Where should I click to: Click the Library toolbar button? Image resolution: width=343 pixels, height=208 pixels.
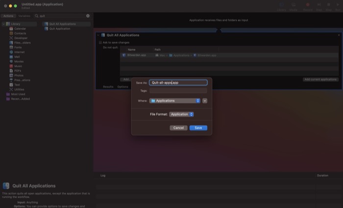click(281, 7)
